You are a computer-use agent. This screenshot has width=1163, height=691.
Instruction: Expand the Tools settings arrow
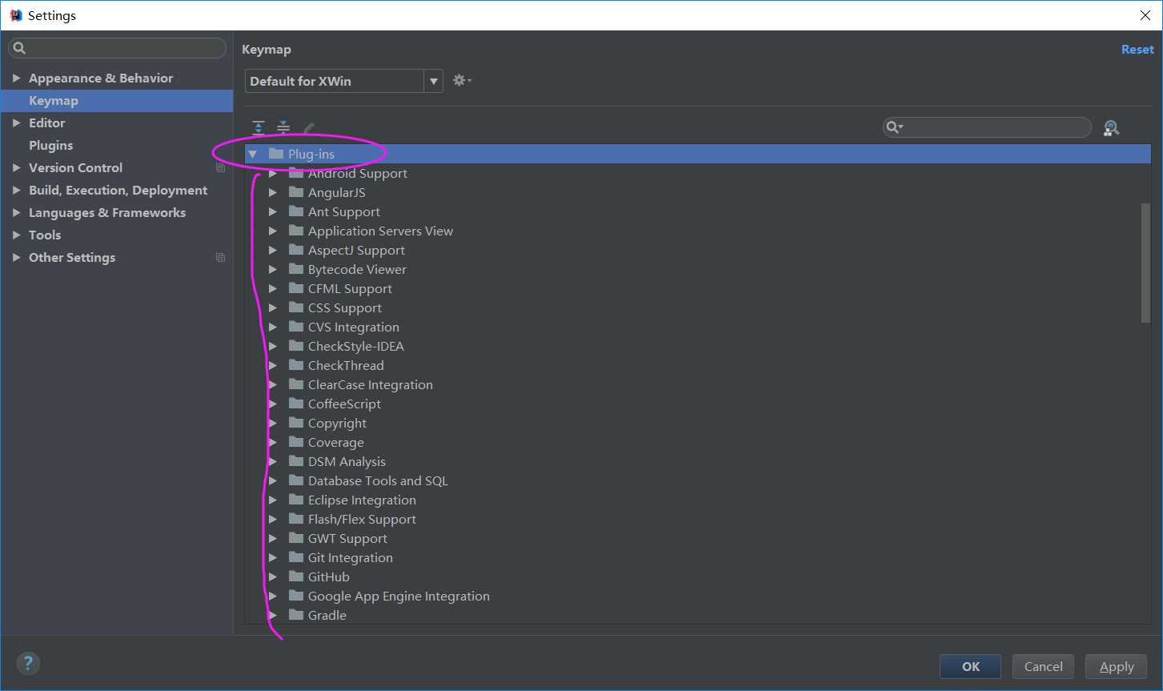tap(16, 235)
